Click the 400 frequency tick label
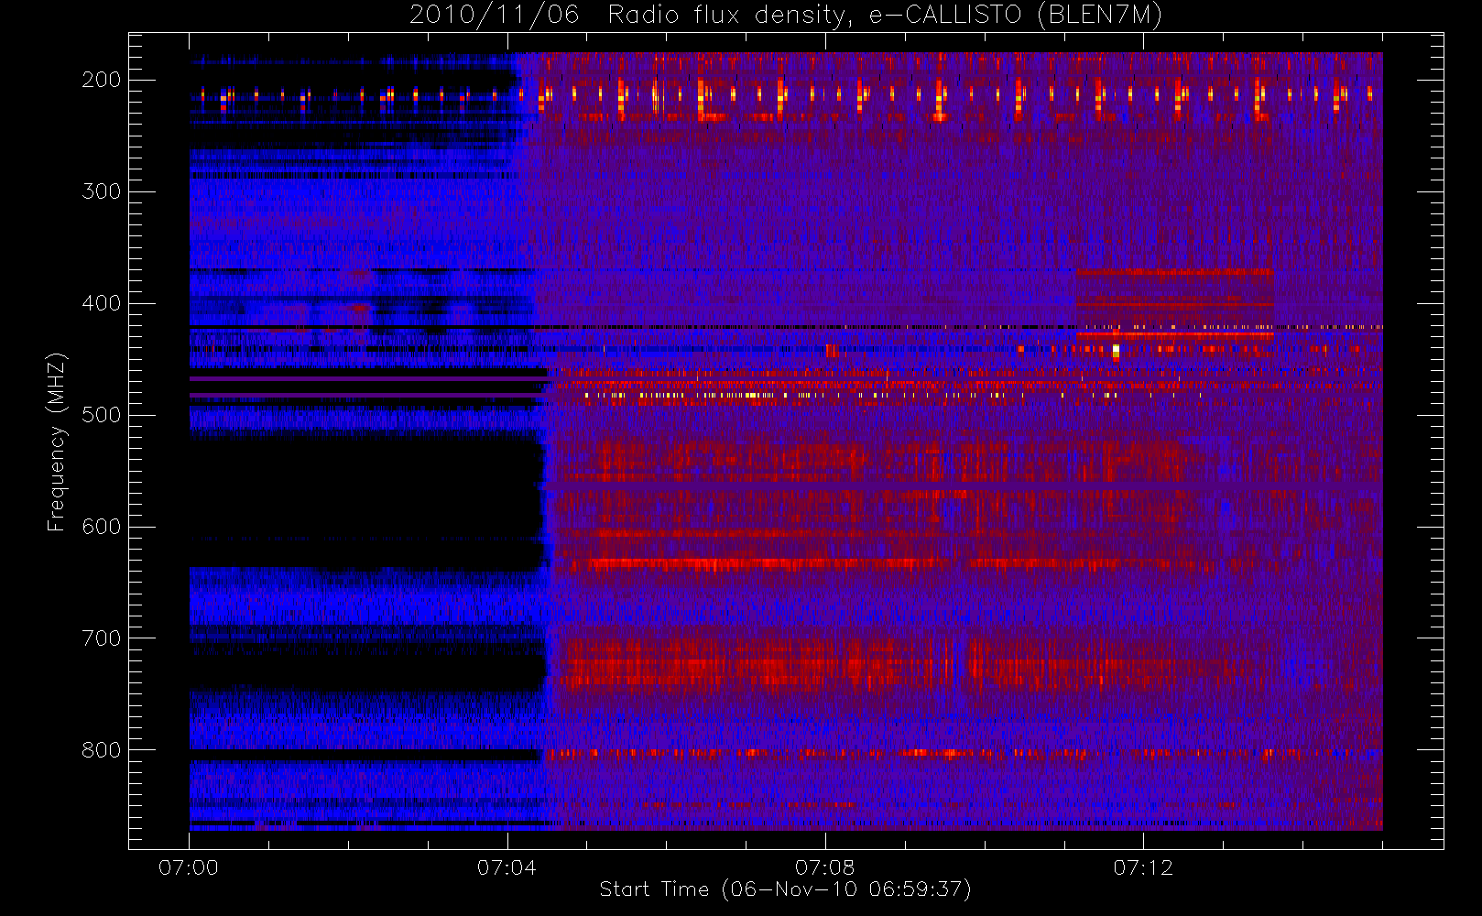 coord(102,303)
